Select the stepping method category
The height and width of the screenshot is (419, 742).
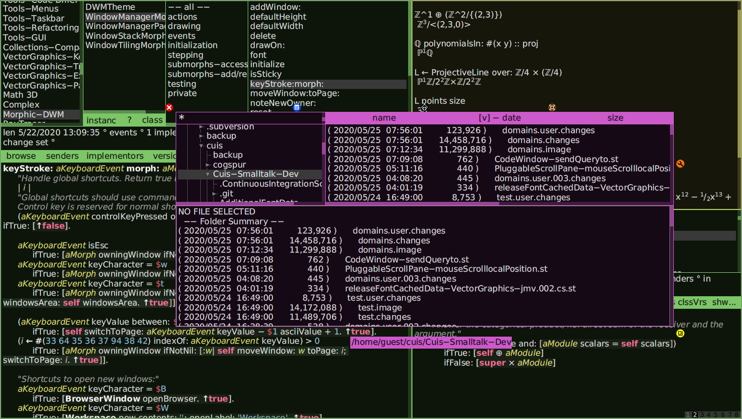pyautogui.click(x=207, y=55)
